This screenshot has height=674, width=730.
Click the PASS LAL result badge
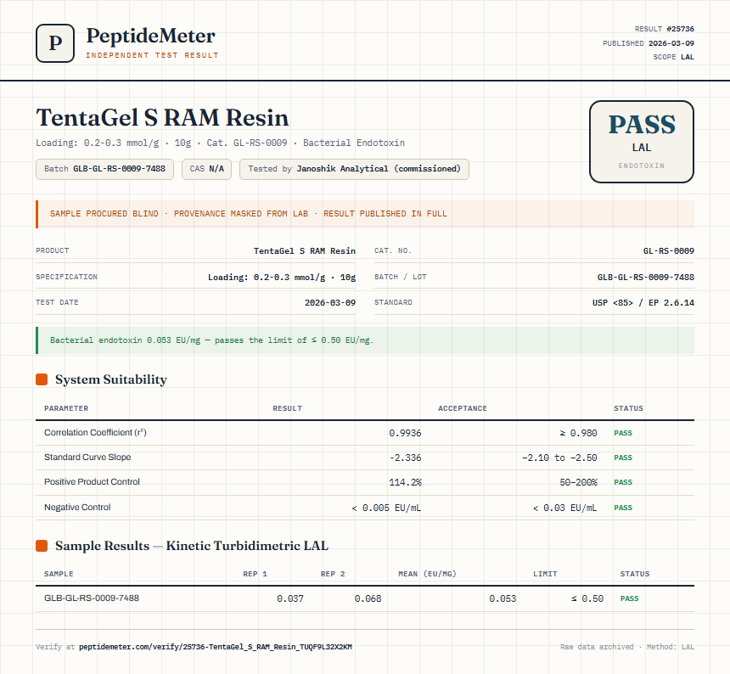point(642,142)
